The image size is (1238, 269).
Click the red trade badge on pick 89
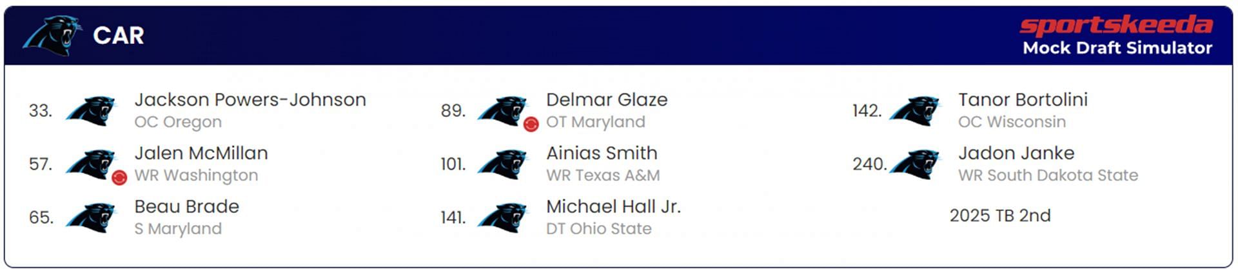tap(531, 124)
